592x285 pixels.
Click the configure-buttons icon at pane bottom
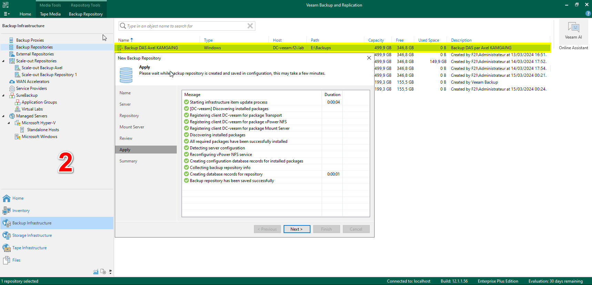tap(103, 272)
